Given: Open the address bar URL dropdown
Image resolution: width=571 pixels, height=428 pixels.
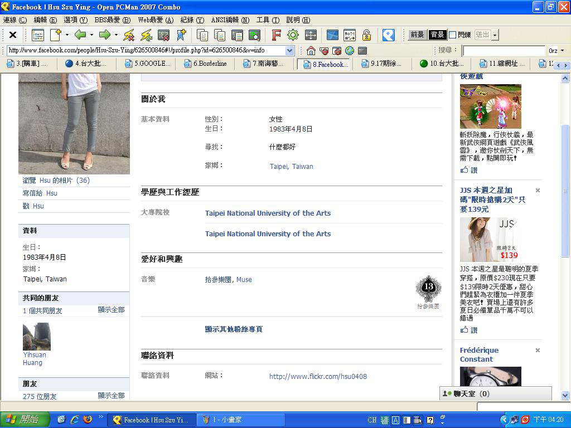Looking at the screenshot, I should 290,51.
